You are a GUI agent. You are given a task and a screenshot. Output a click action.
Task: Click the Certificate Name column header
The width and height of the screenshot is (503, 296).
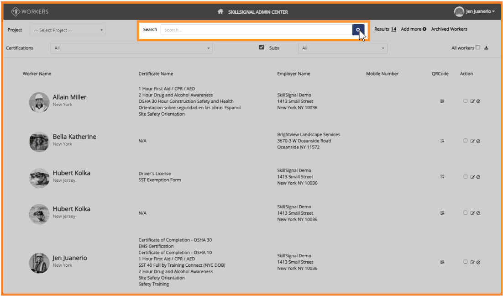click(x=156, y=74)
